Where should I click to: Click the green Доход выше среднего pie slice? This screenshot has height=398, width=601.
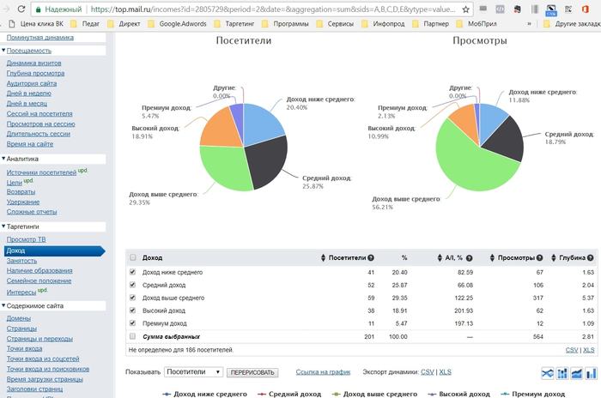coord(224,167)
